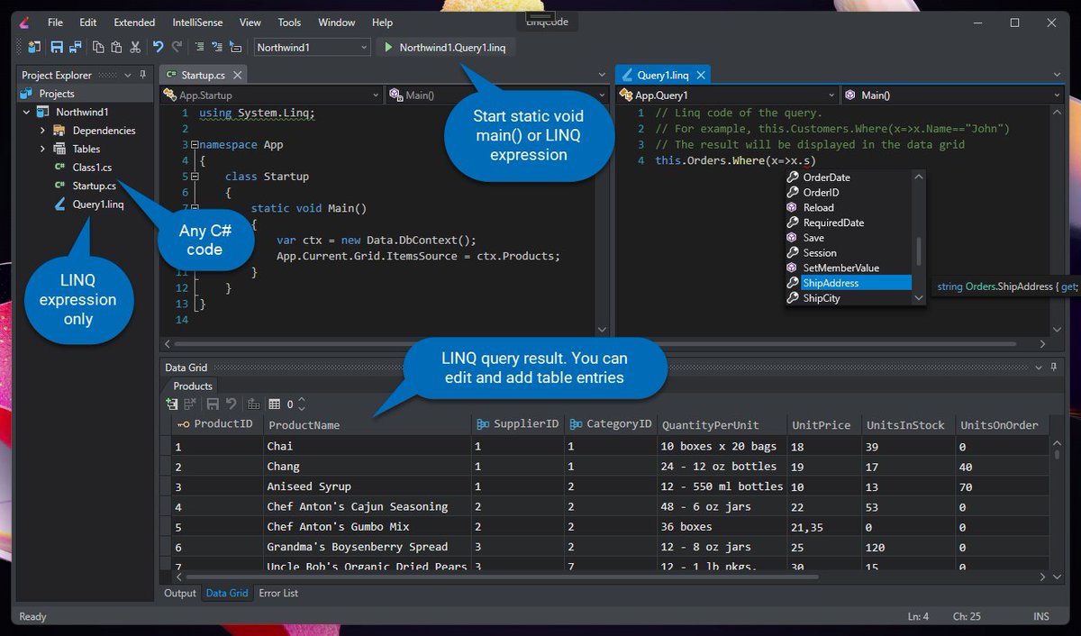
Task: Open the IntelliSense menu
Action: [197, 22]
